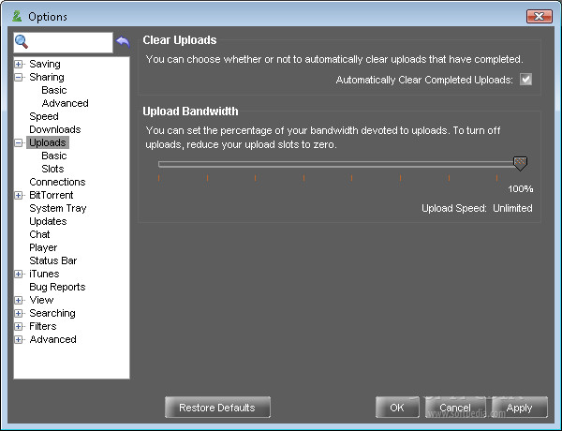Image resolution: width=562 pixels, height=431 pixels.
Task: Open the Bug Reports options
Action: coord(57,287)
